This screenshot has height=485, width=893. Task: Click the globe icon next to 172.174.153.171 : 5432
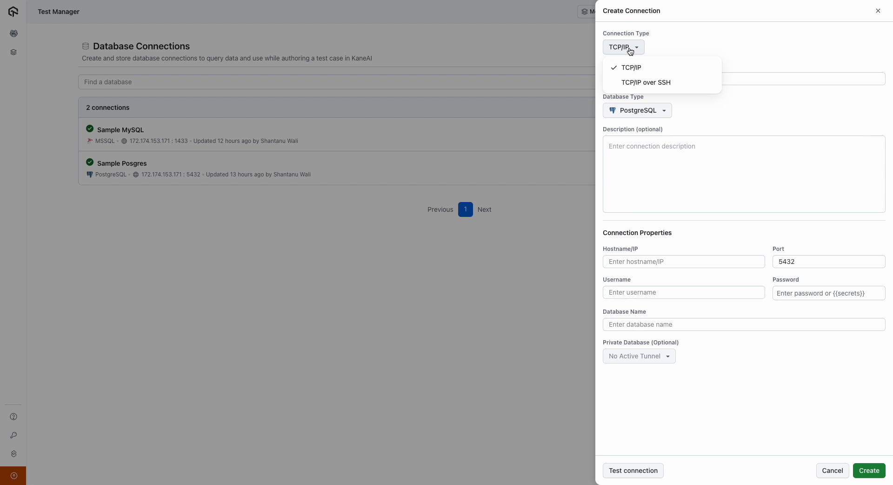pos(136,175)
